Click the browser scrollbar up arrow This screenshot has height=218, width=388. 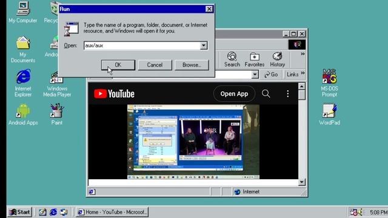[x=302, y=86]
